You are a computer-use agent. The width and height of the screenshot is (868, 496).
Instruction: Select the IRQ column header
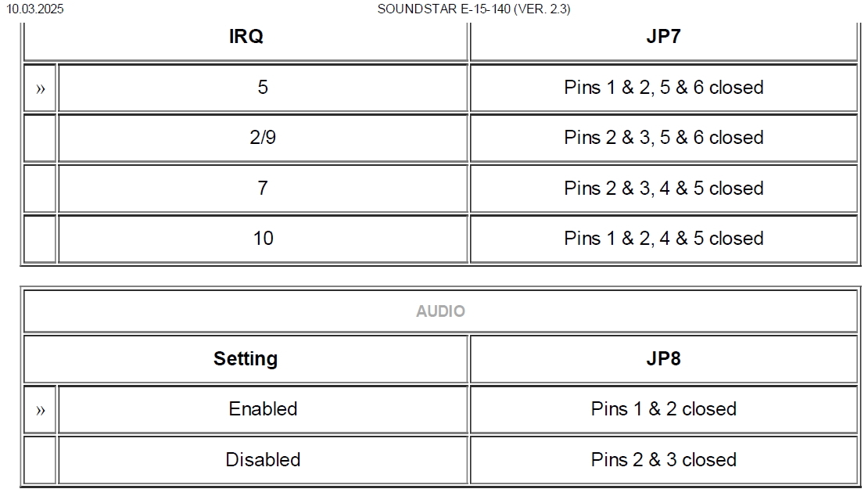pyautogui.click(x=246, y=38)
